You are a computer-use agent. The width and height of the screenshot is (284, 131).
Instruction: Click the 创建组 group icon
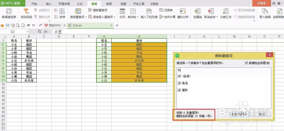coord(198,11)
